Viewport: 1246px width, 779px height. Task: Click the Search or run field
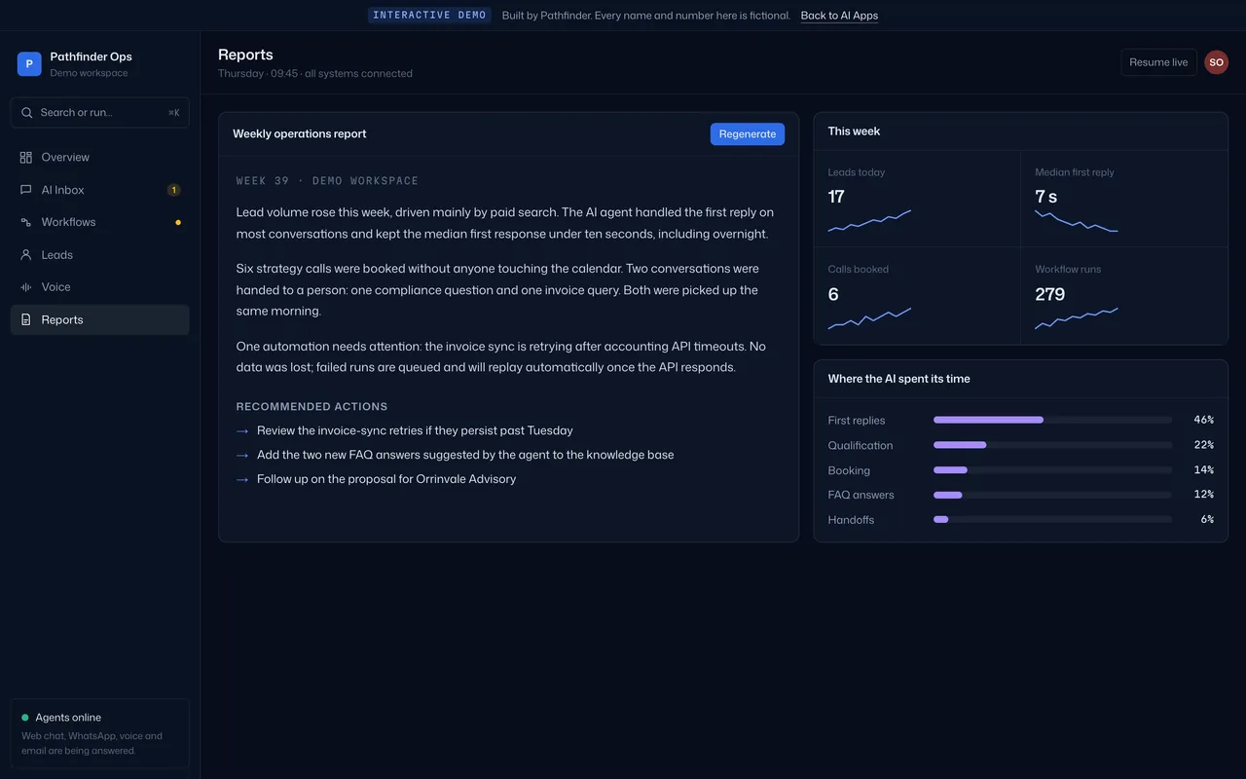coord(100,113)
